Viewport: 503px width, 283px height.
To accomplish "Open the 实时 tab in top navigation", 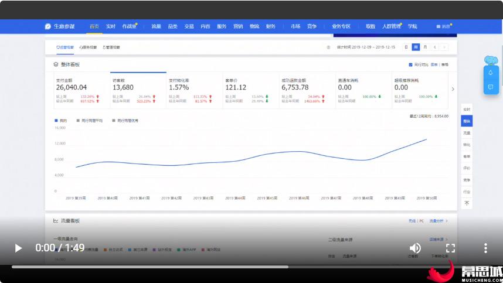I will [110, 26].
